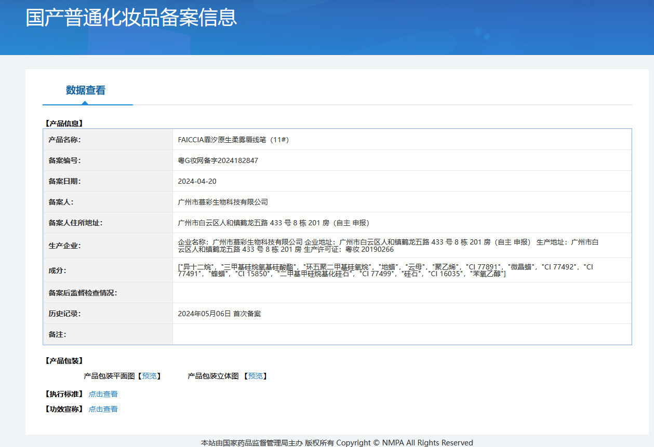Select the filing date 2024-04-20

pos(197,181)
